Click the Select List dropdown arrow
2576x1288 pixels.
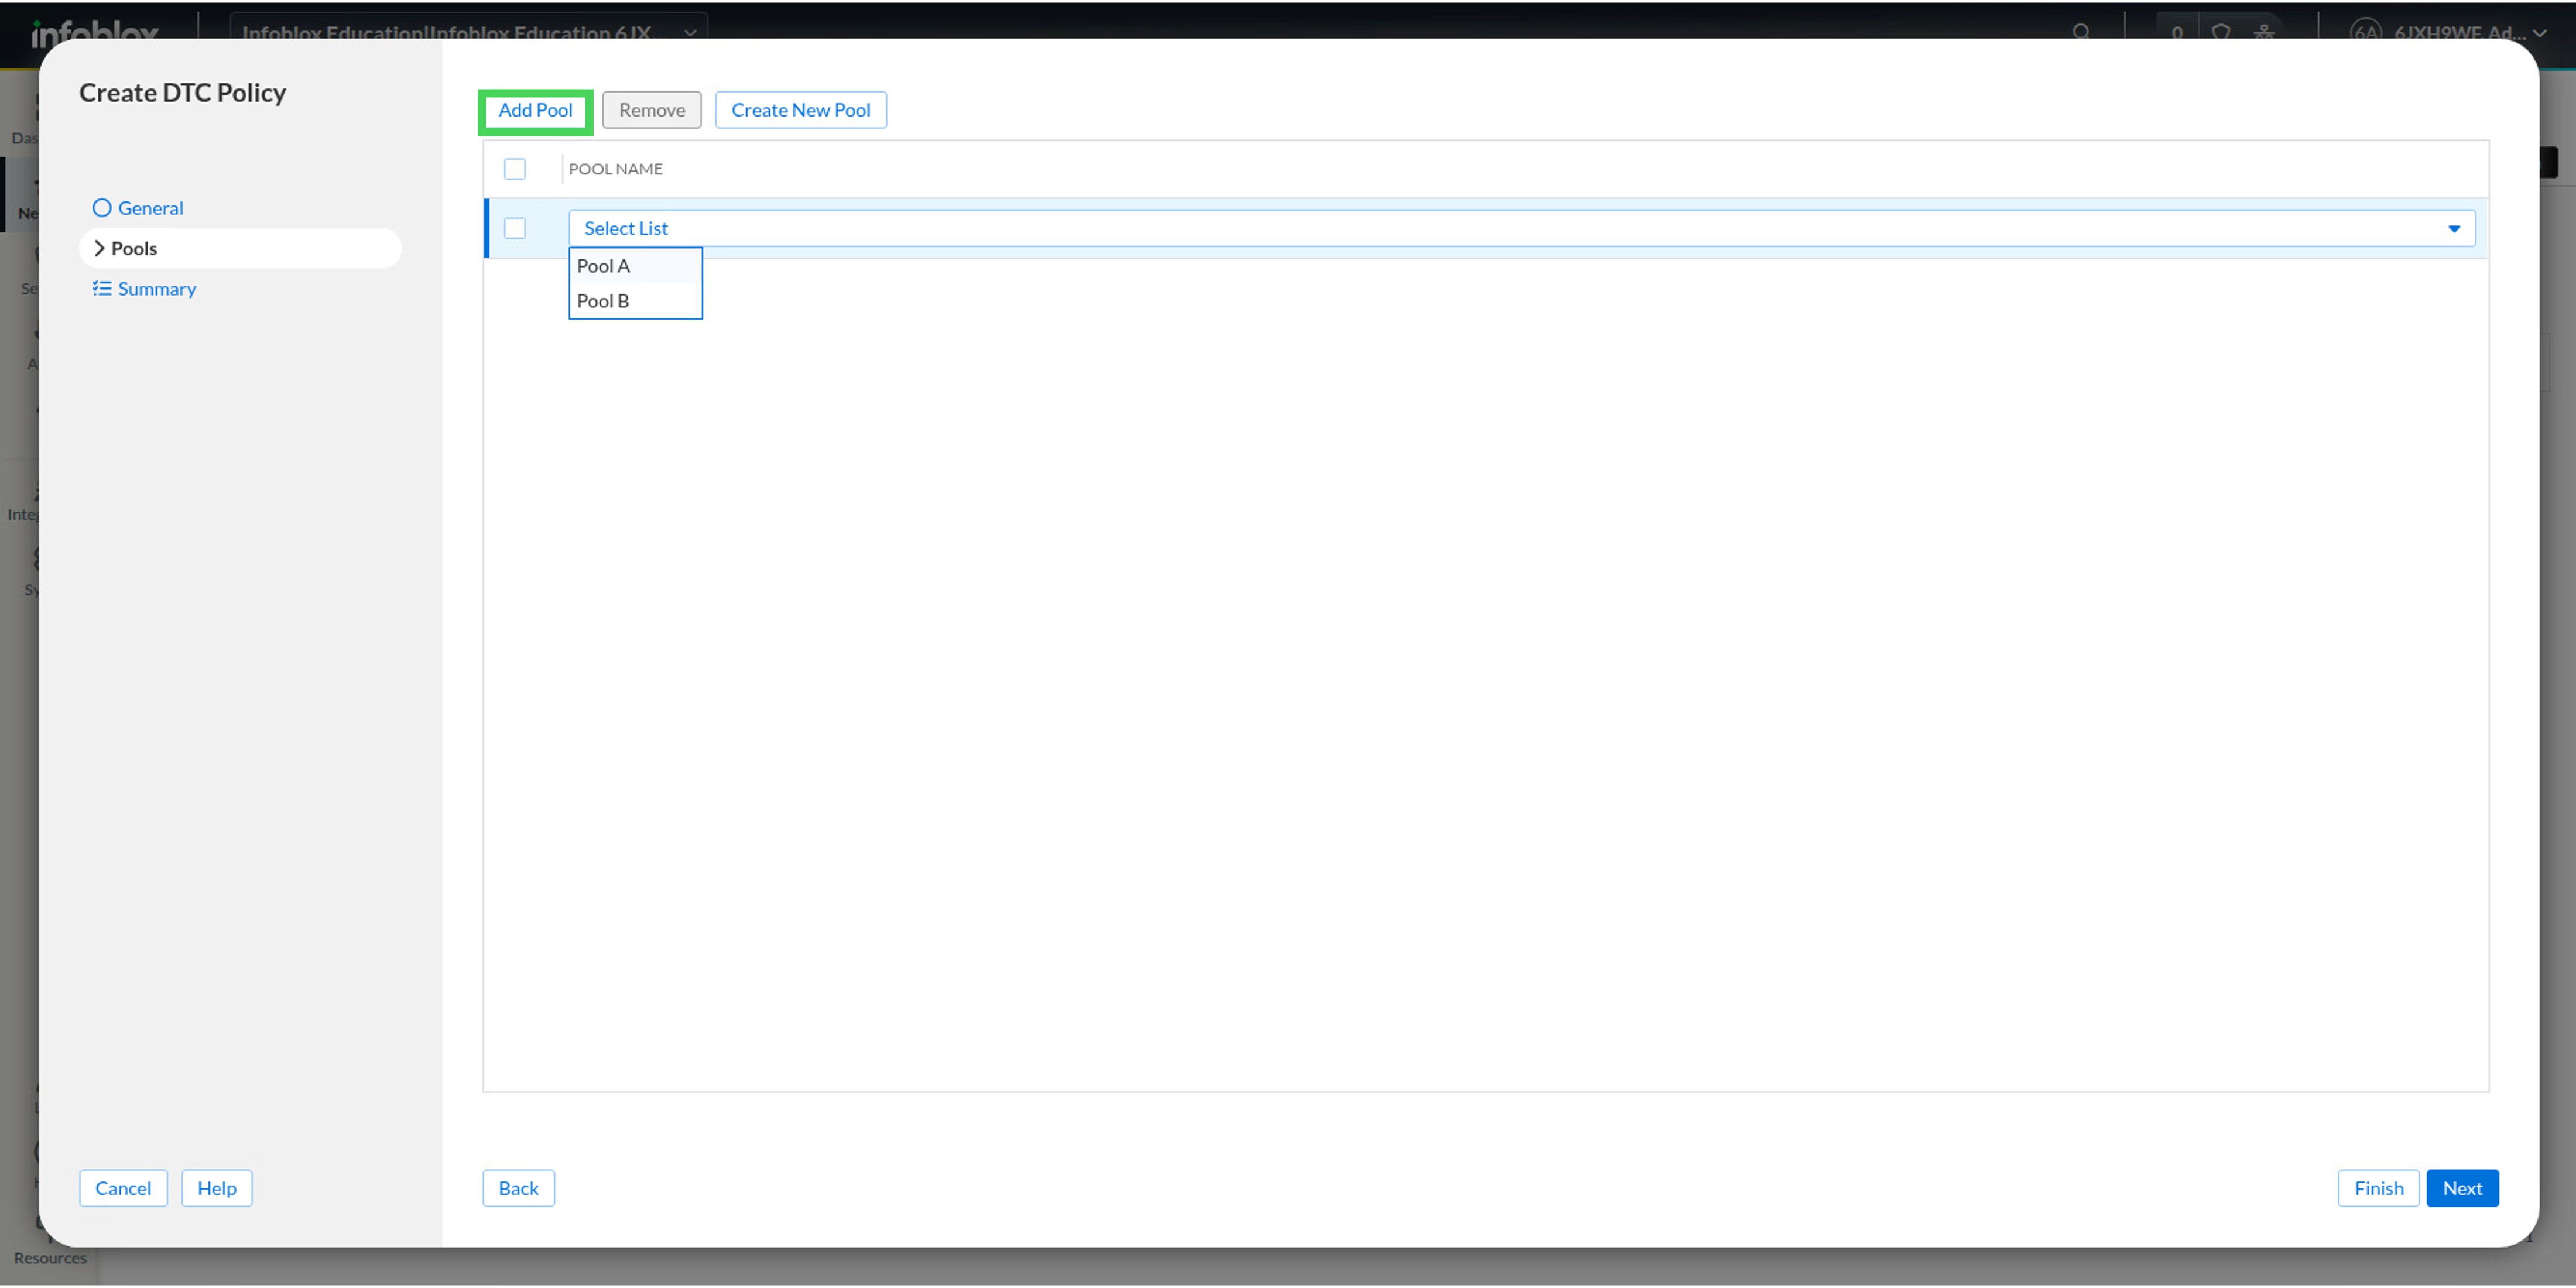[2453, 229]
